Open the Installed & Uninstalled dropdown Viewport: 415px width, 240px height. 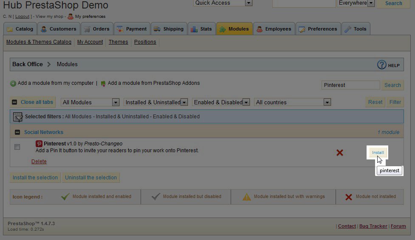156,102
